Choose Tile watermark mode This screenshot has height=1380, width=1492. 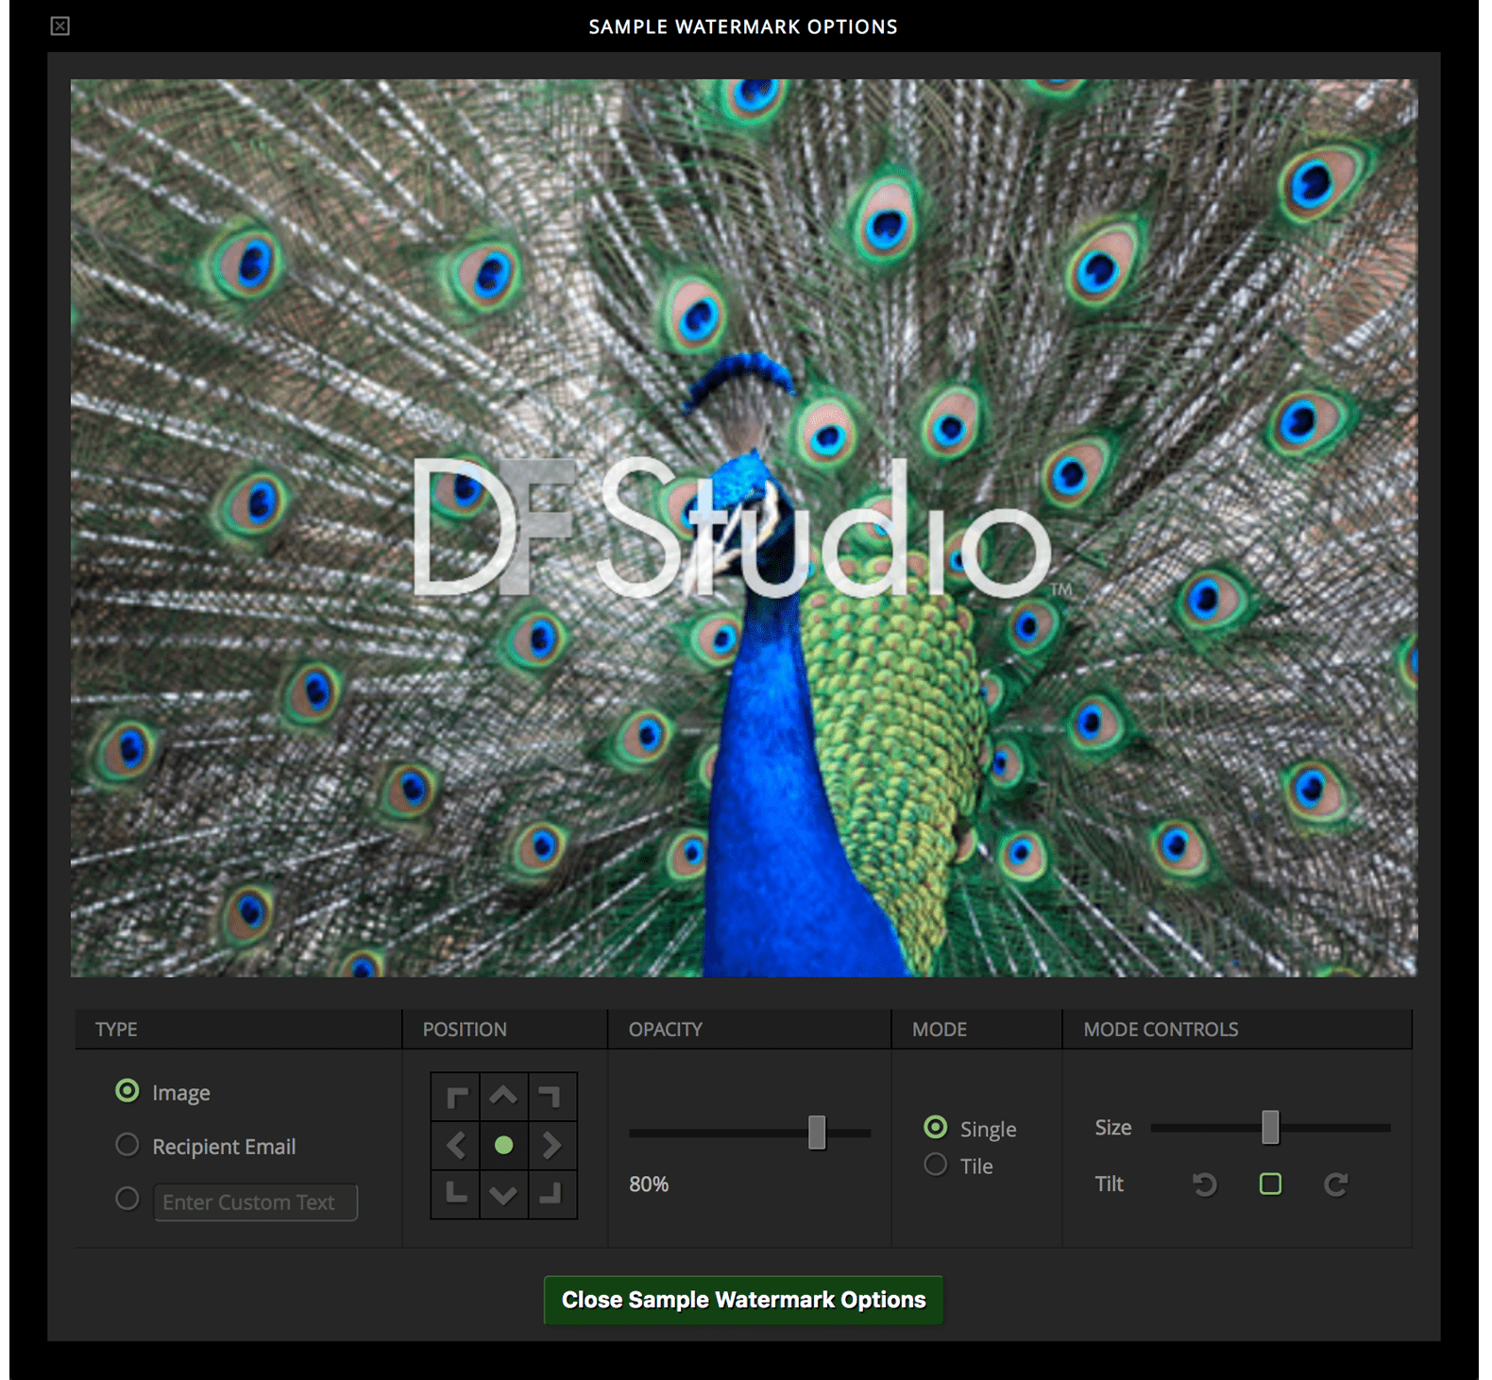935,1165
